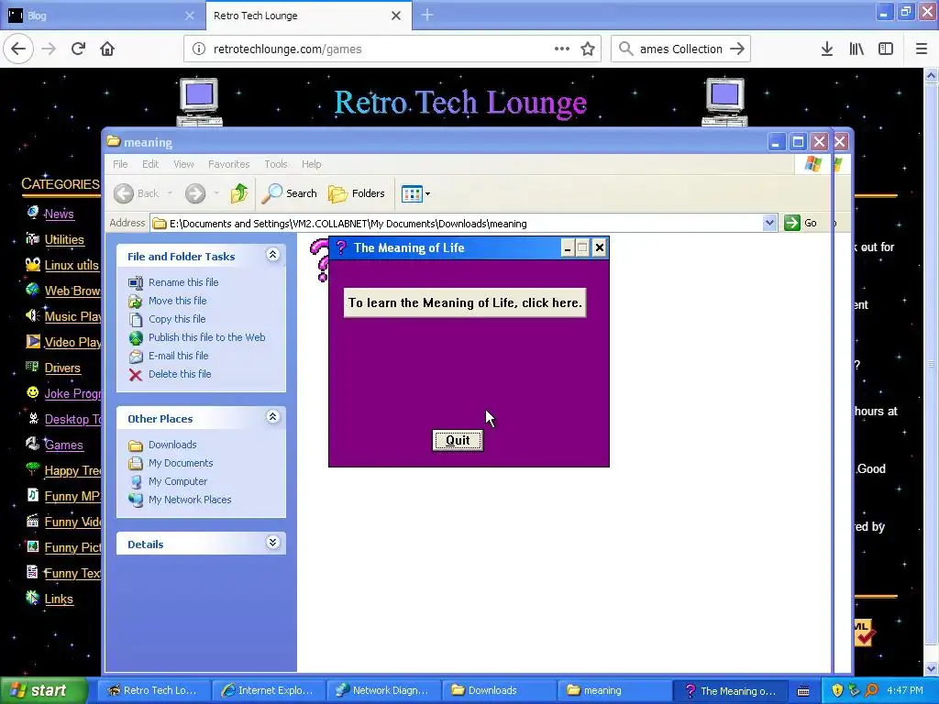The height and width of the screenshot is (704, 939).
Task: Switch to the Blog tab
Action: [x=102, y=15]
